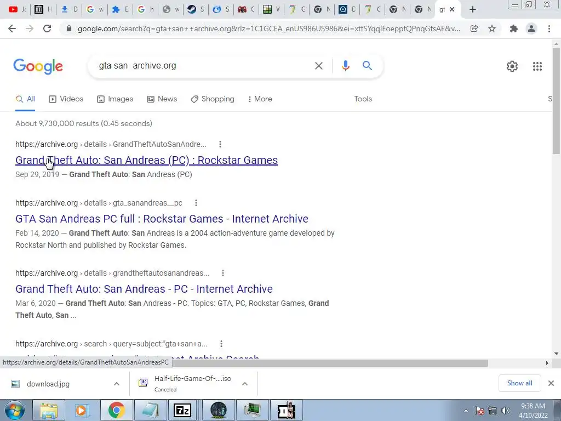Click the vertical page scrollbar thumb

(x=556, y=101)
